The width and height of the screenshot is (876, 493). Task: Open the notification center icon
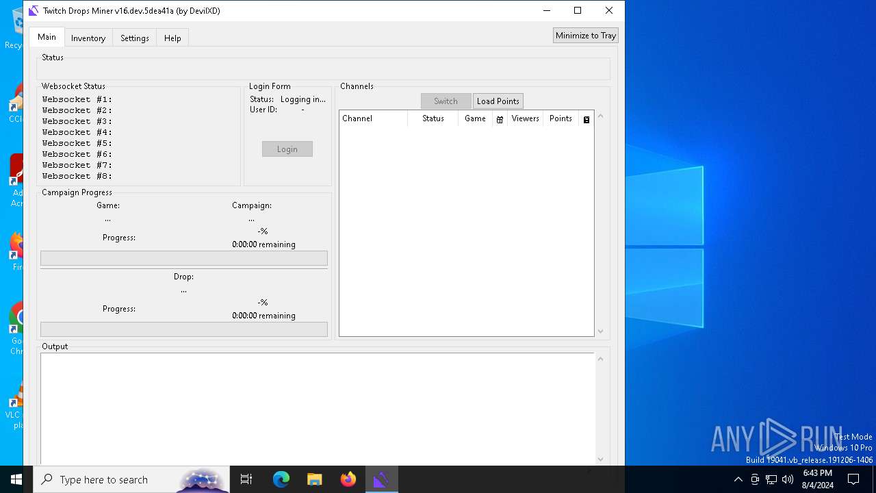pos(853,479)
